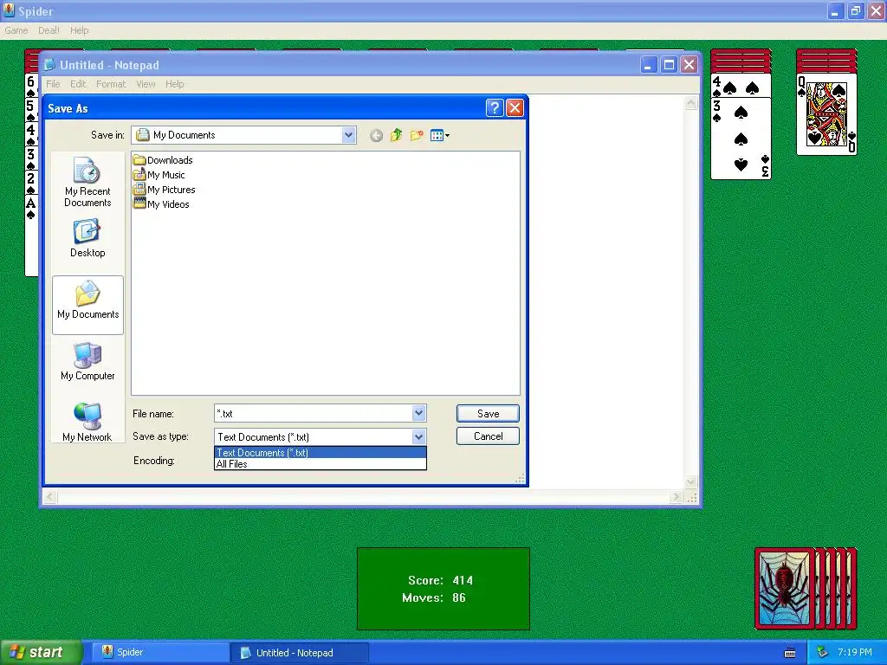Open Notepad Edit menu

[78, 84]
